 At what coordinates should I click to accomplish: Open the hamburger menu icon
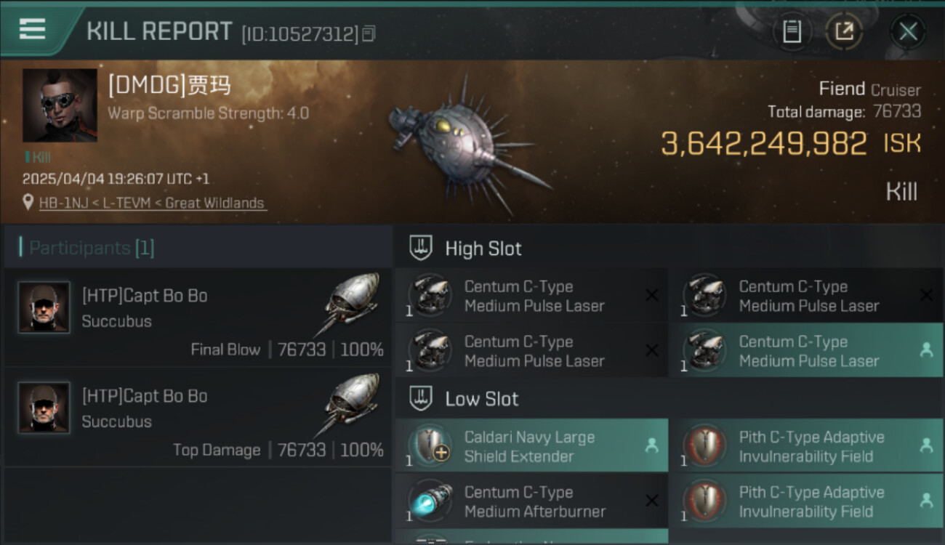(32, 29)
